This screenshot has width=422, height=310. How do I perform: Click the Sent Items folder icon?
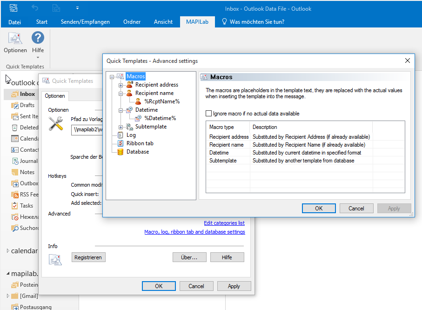14,116
